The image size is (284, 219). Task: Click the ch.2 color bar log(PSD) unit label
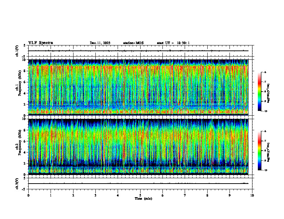click(x=269, y=152)
